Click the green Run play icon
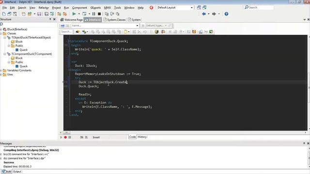Screen dimensions: 310x174 [74, 14]
